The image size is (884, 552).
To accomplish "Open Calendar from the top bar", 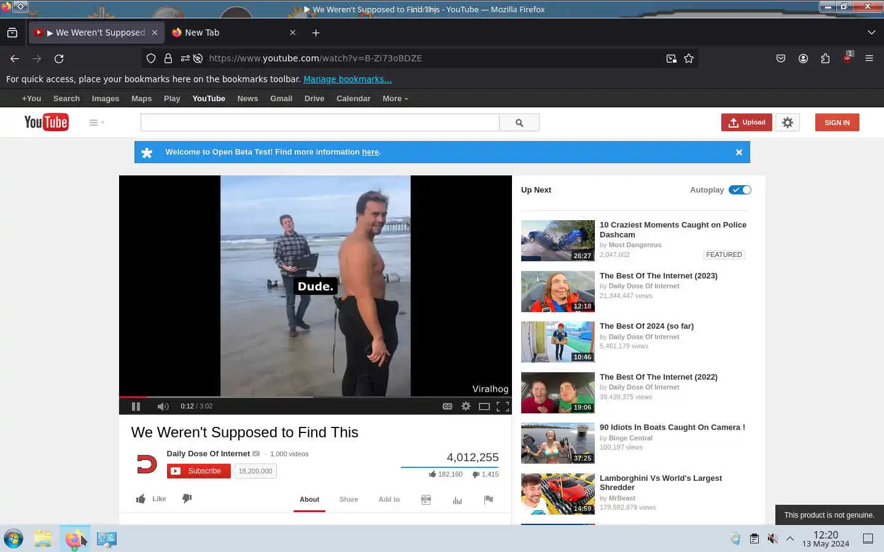I will pyautogui.click(x=353, y=98).
